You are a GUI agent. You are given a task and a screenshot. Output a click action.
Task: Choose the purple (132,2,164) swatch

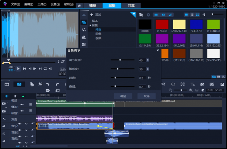(162, 39)
